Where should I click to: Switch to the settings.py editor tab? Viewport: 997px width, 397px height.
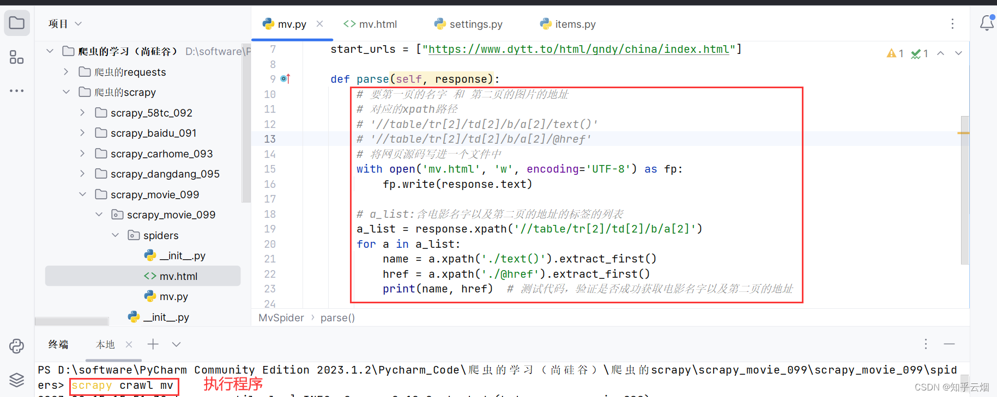[468, 24]
